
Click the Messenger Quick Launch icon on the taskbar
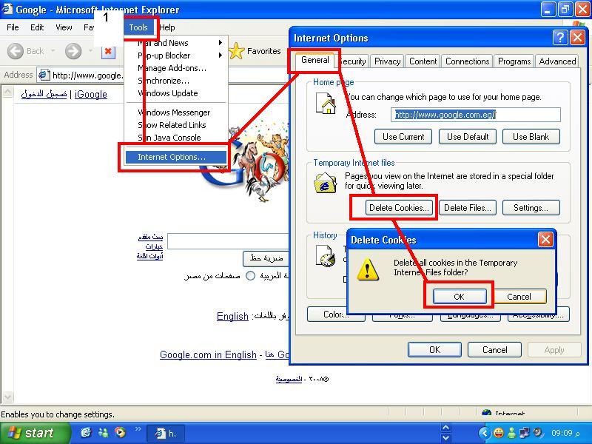tap(103, 433)
